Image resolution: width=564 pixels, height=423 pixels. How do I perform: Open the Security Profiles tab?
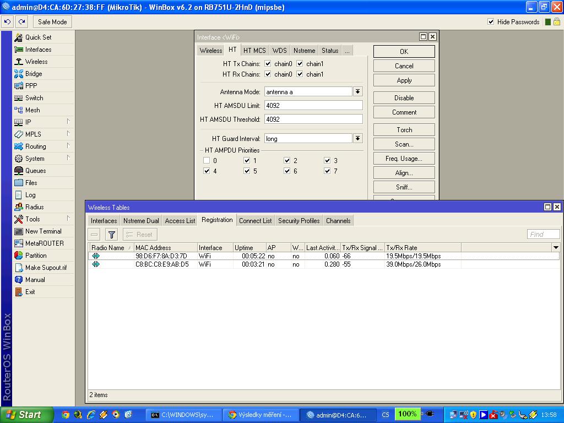(x=299, y=221)
